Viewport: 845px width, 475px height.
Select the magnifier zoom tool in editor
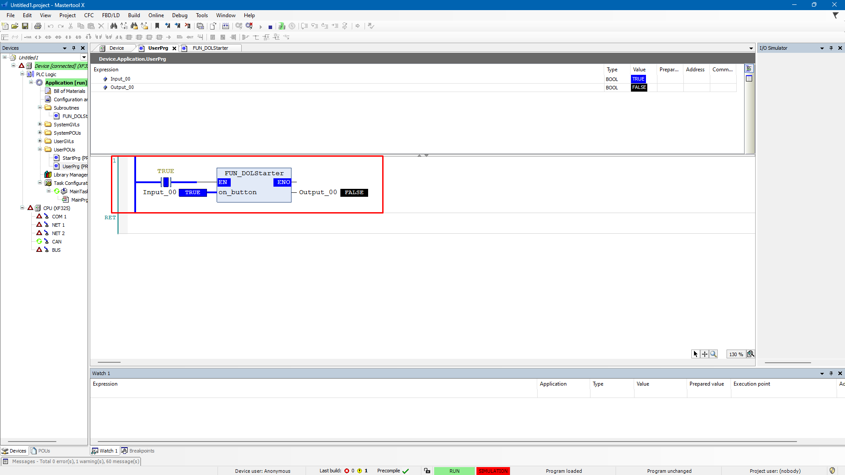point(713,354)
